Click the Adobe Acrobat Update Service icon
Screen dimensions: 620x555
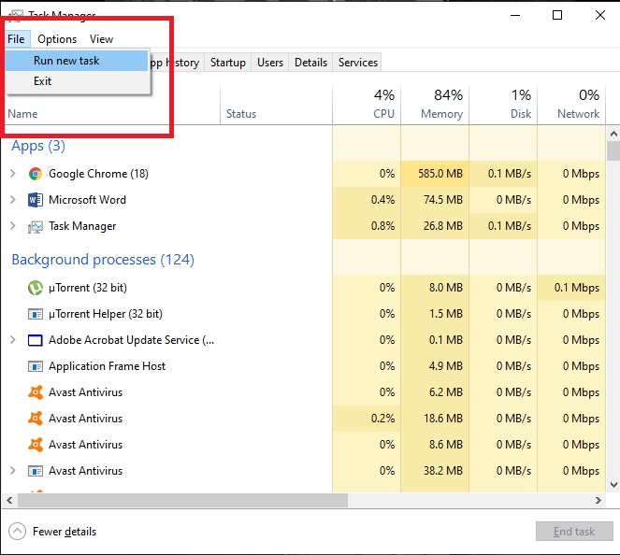coord(36,340)
